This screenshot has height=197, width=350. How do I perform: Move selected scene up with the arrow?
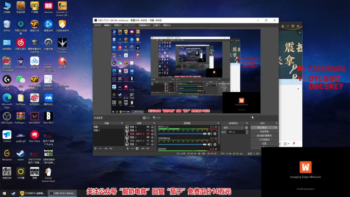pyautogui.click(x=106, y=148)
